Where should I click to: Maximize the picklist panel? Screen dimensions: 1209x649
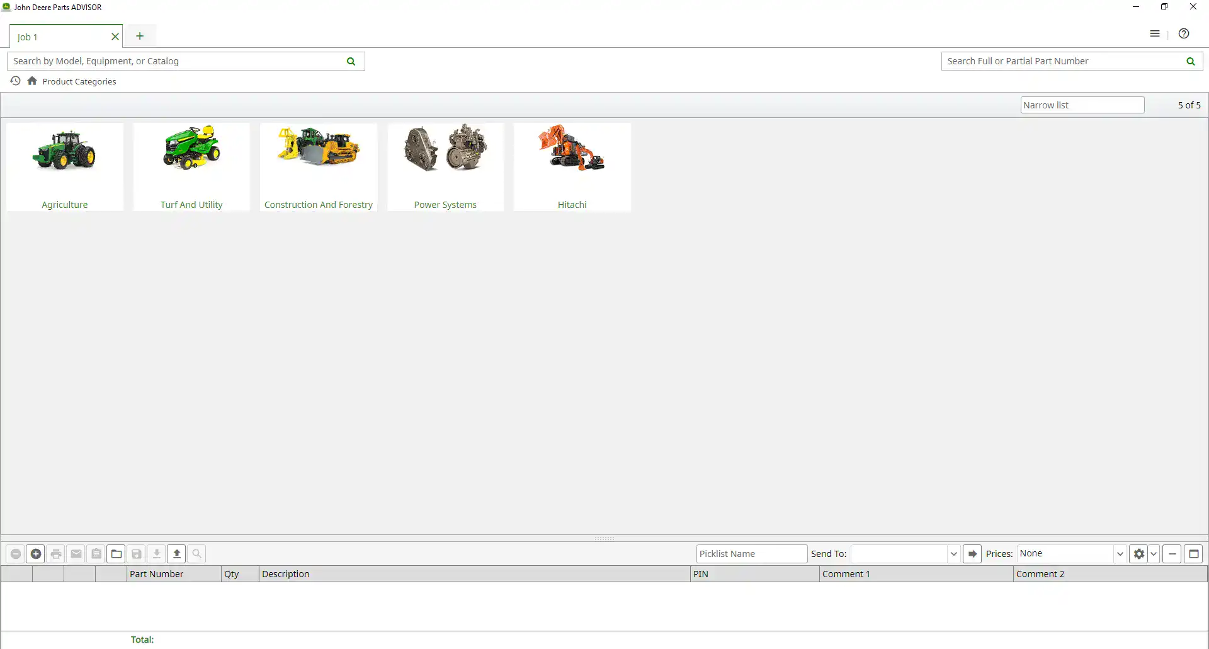point(1193,554)
